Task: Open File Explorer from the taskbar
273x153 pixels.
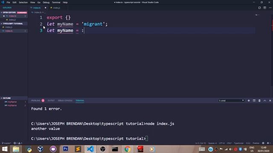Action: 16,149
